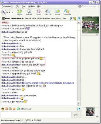The width and height of the screenshot is (101, 124).
Task: Open dropdown below the contact's display image
Action: point(97,34)
